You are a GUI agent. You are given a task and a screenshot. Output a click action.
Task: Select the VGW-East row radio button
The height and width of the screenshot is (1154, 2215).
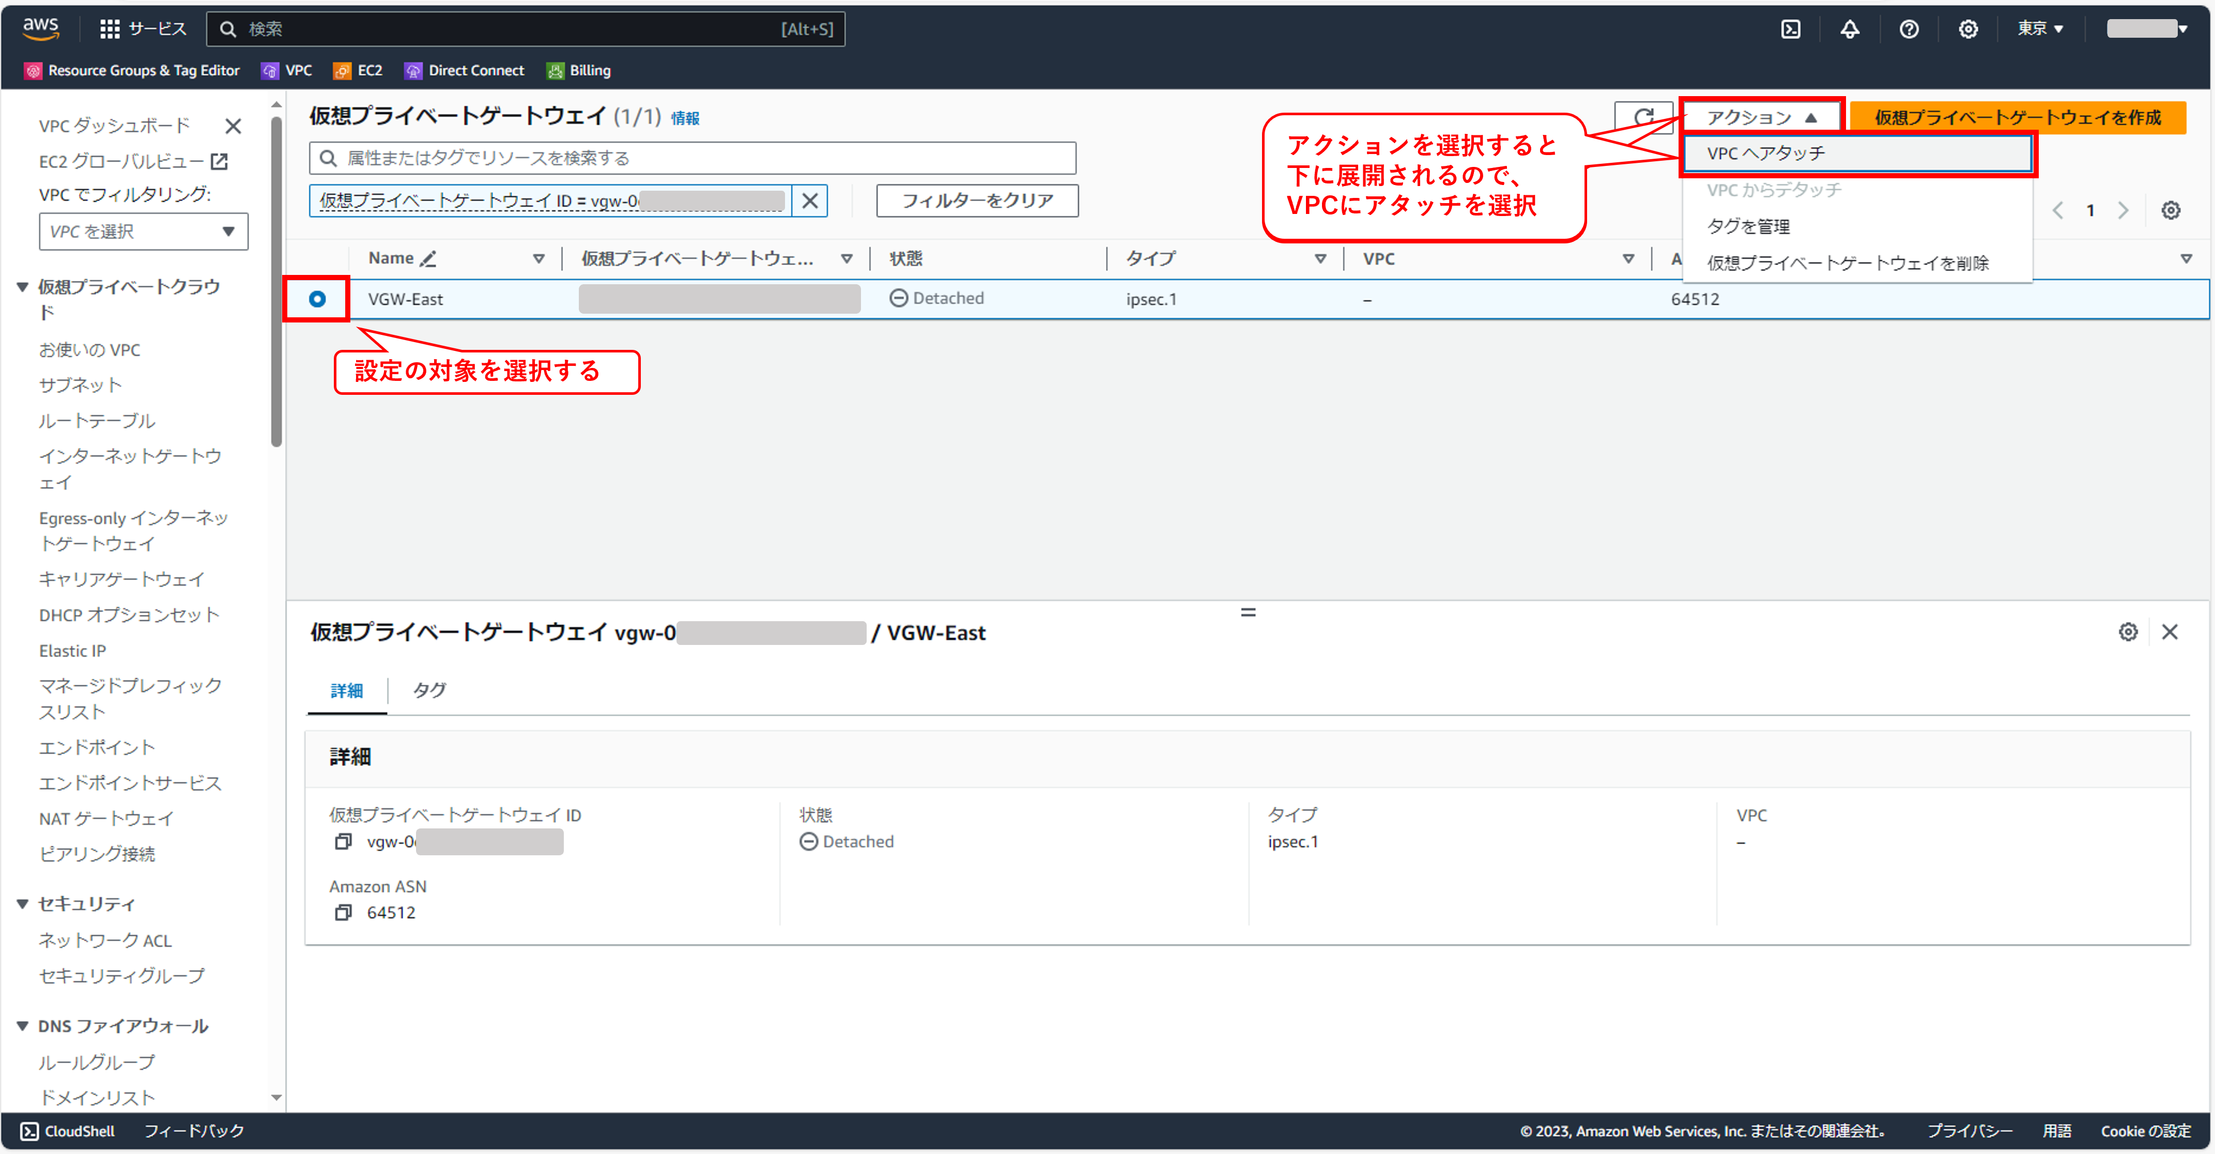point(317,299)
